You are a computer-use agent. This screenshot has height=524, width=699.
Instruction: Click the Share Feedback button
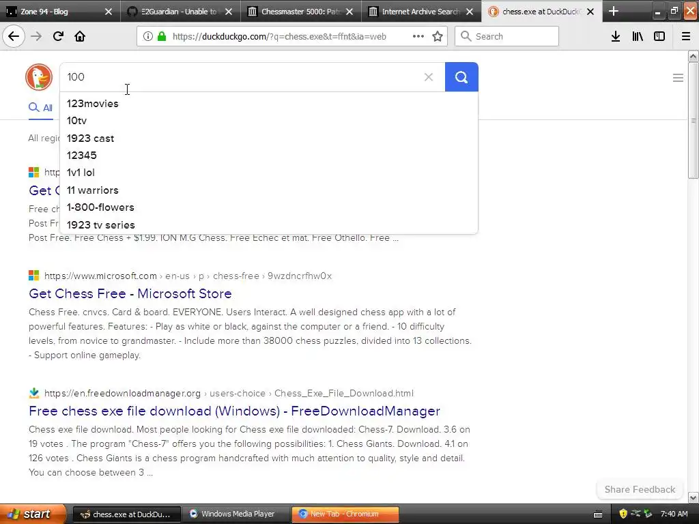640,489
